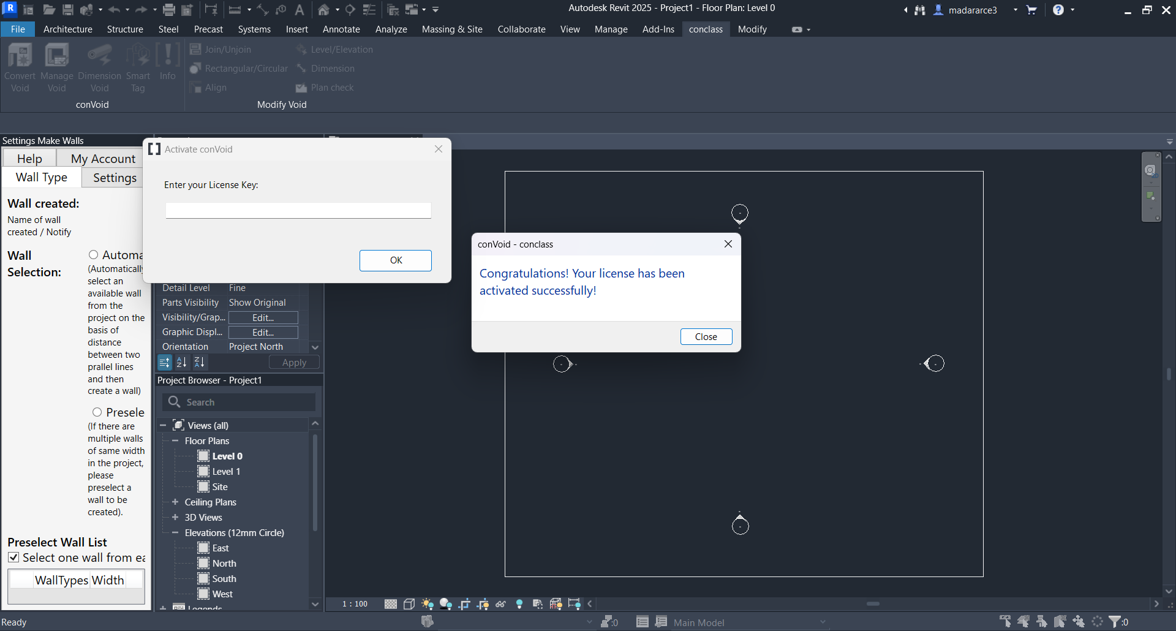Click the Help tab button in Make Walls

pyautogui.click(x=29, y=159)
